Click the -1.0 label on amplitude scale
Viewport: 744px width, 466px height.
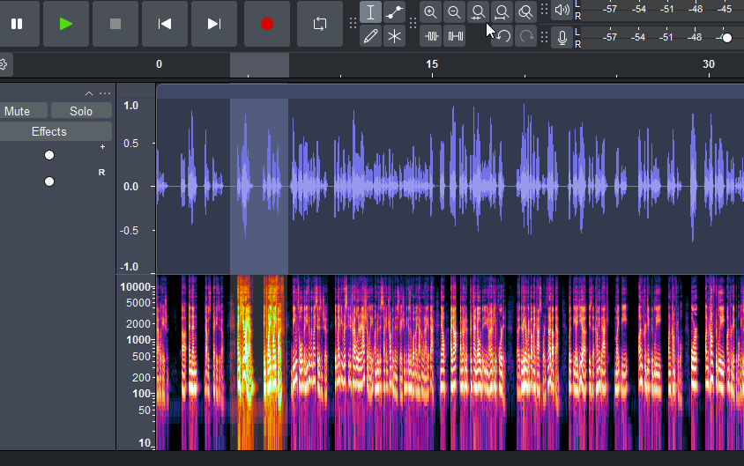130,267
